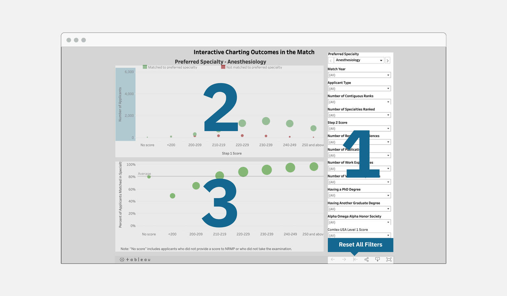Select the <200 bubble in the percent chart
The image size is (507, 296).
click(172, 196)
